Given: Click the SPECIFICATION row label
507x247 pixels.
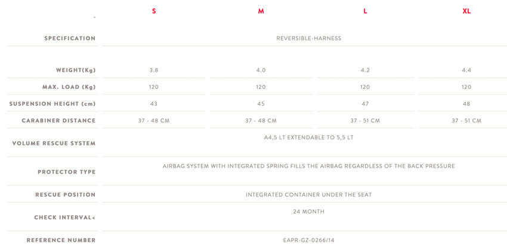Looking at the screenshot, I should 70,38.
